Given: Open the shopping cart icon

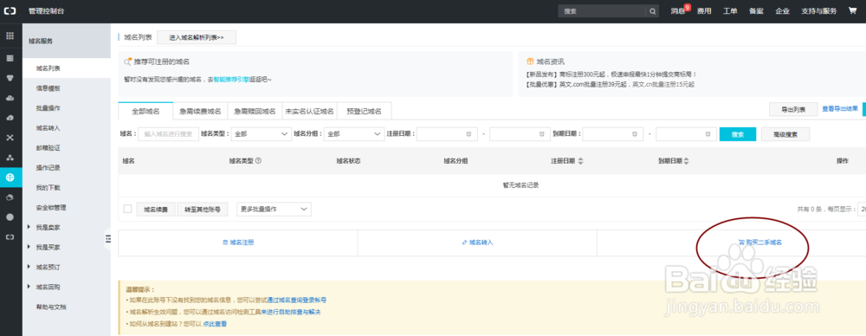Looking at the screenshot, I should pyautogui.click(x=853, y=10).
